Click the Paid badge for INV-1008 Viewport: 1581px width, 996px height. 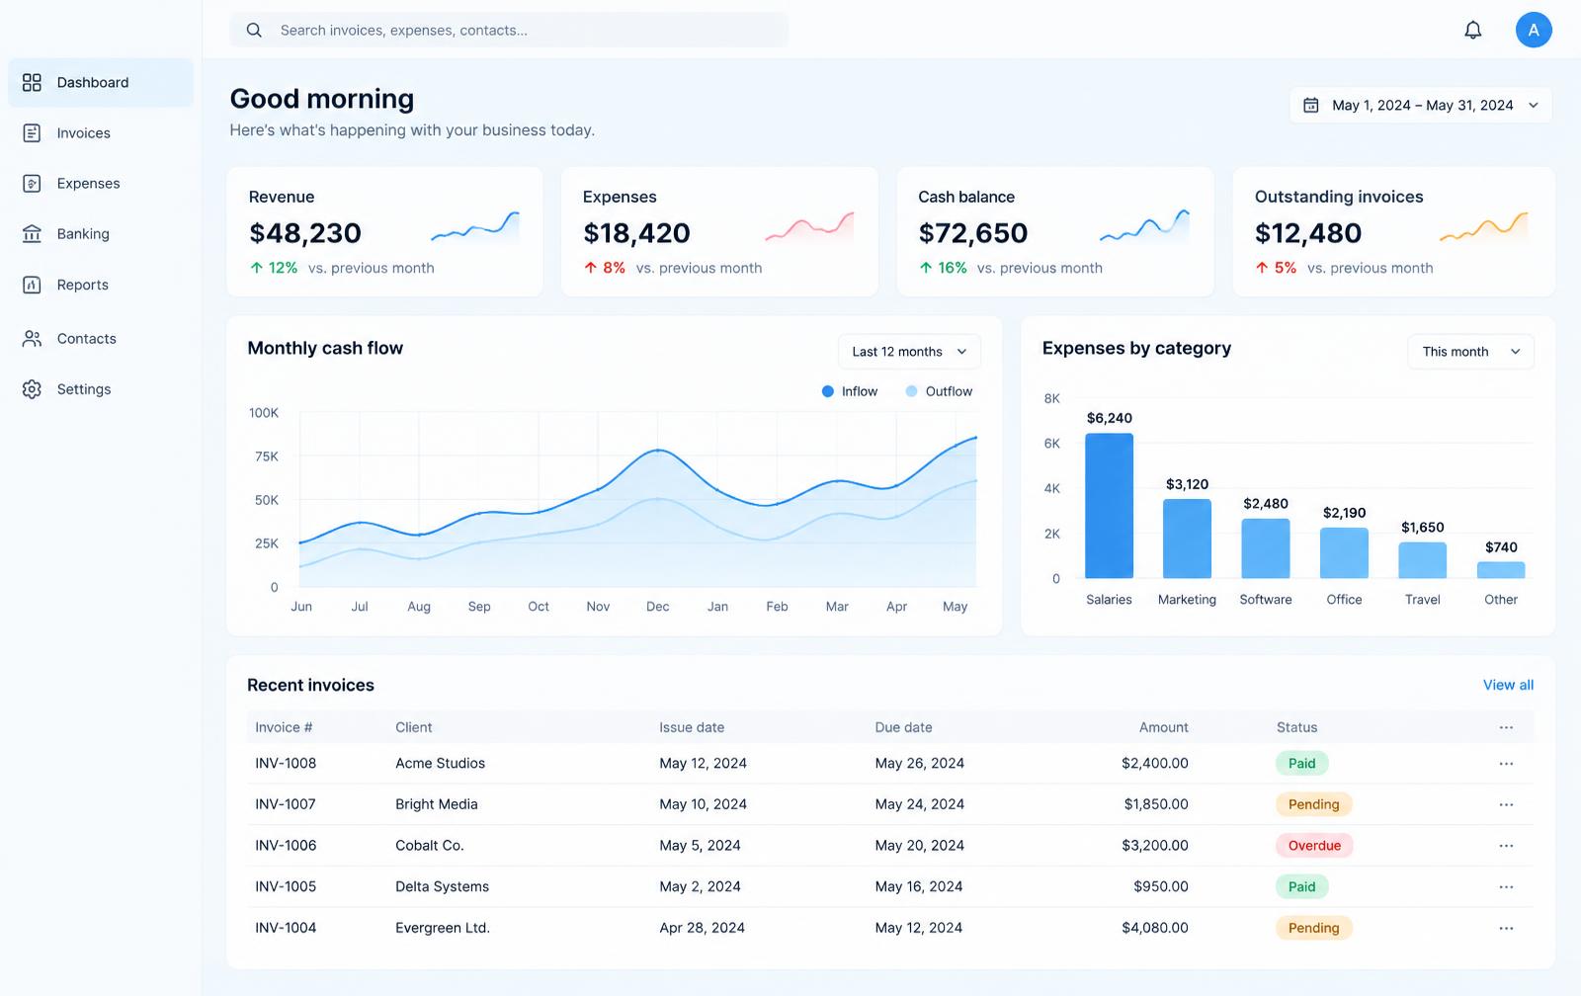click(1301, 764)
